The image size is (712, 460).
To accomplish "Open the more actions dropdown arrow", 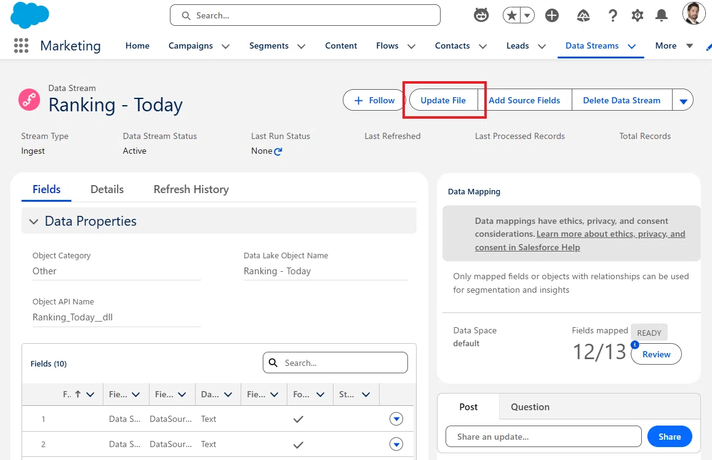I will [683, 101].
